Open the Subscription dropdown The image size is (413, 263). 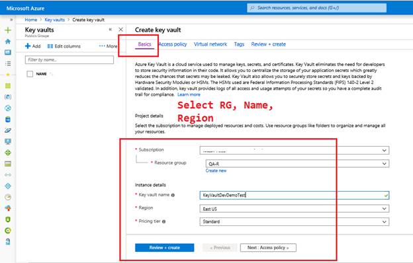pyautogui.click(x=295, y=150)
